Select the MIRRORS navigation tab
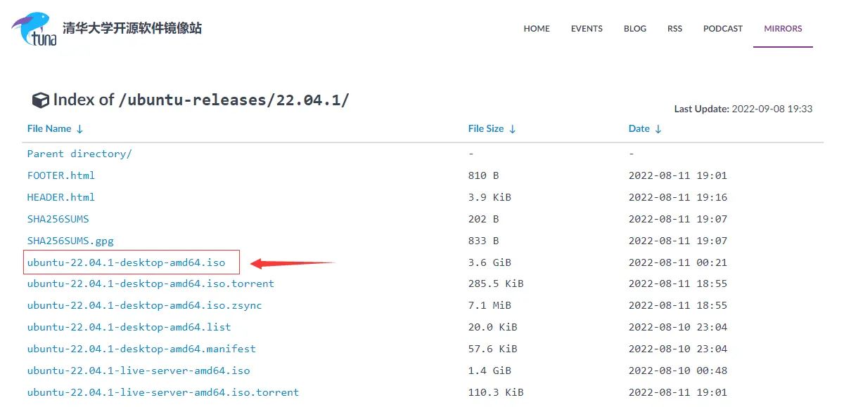This screenshot has width=851, height=407. tap(783, 29)
